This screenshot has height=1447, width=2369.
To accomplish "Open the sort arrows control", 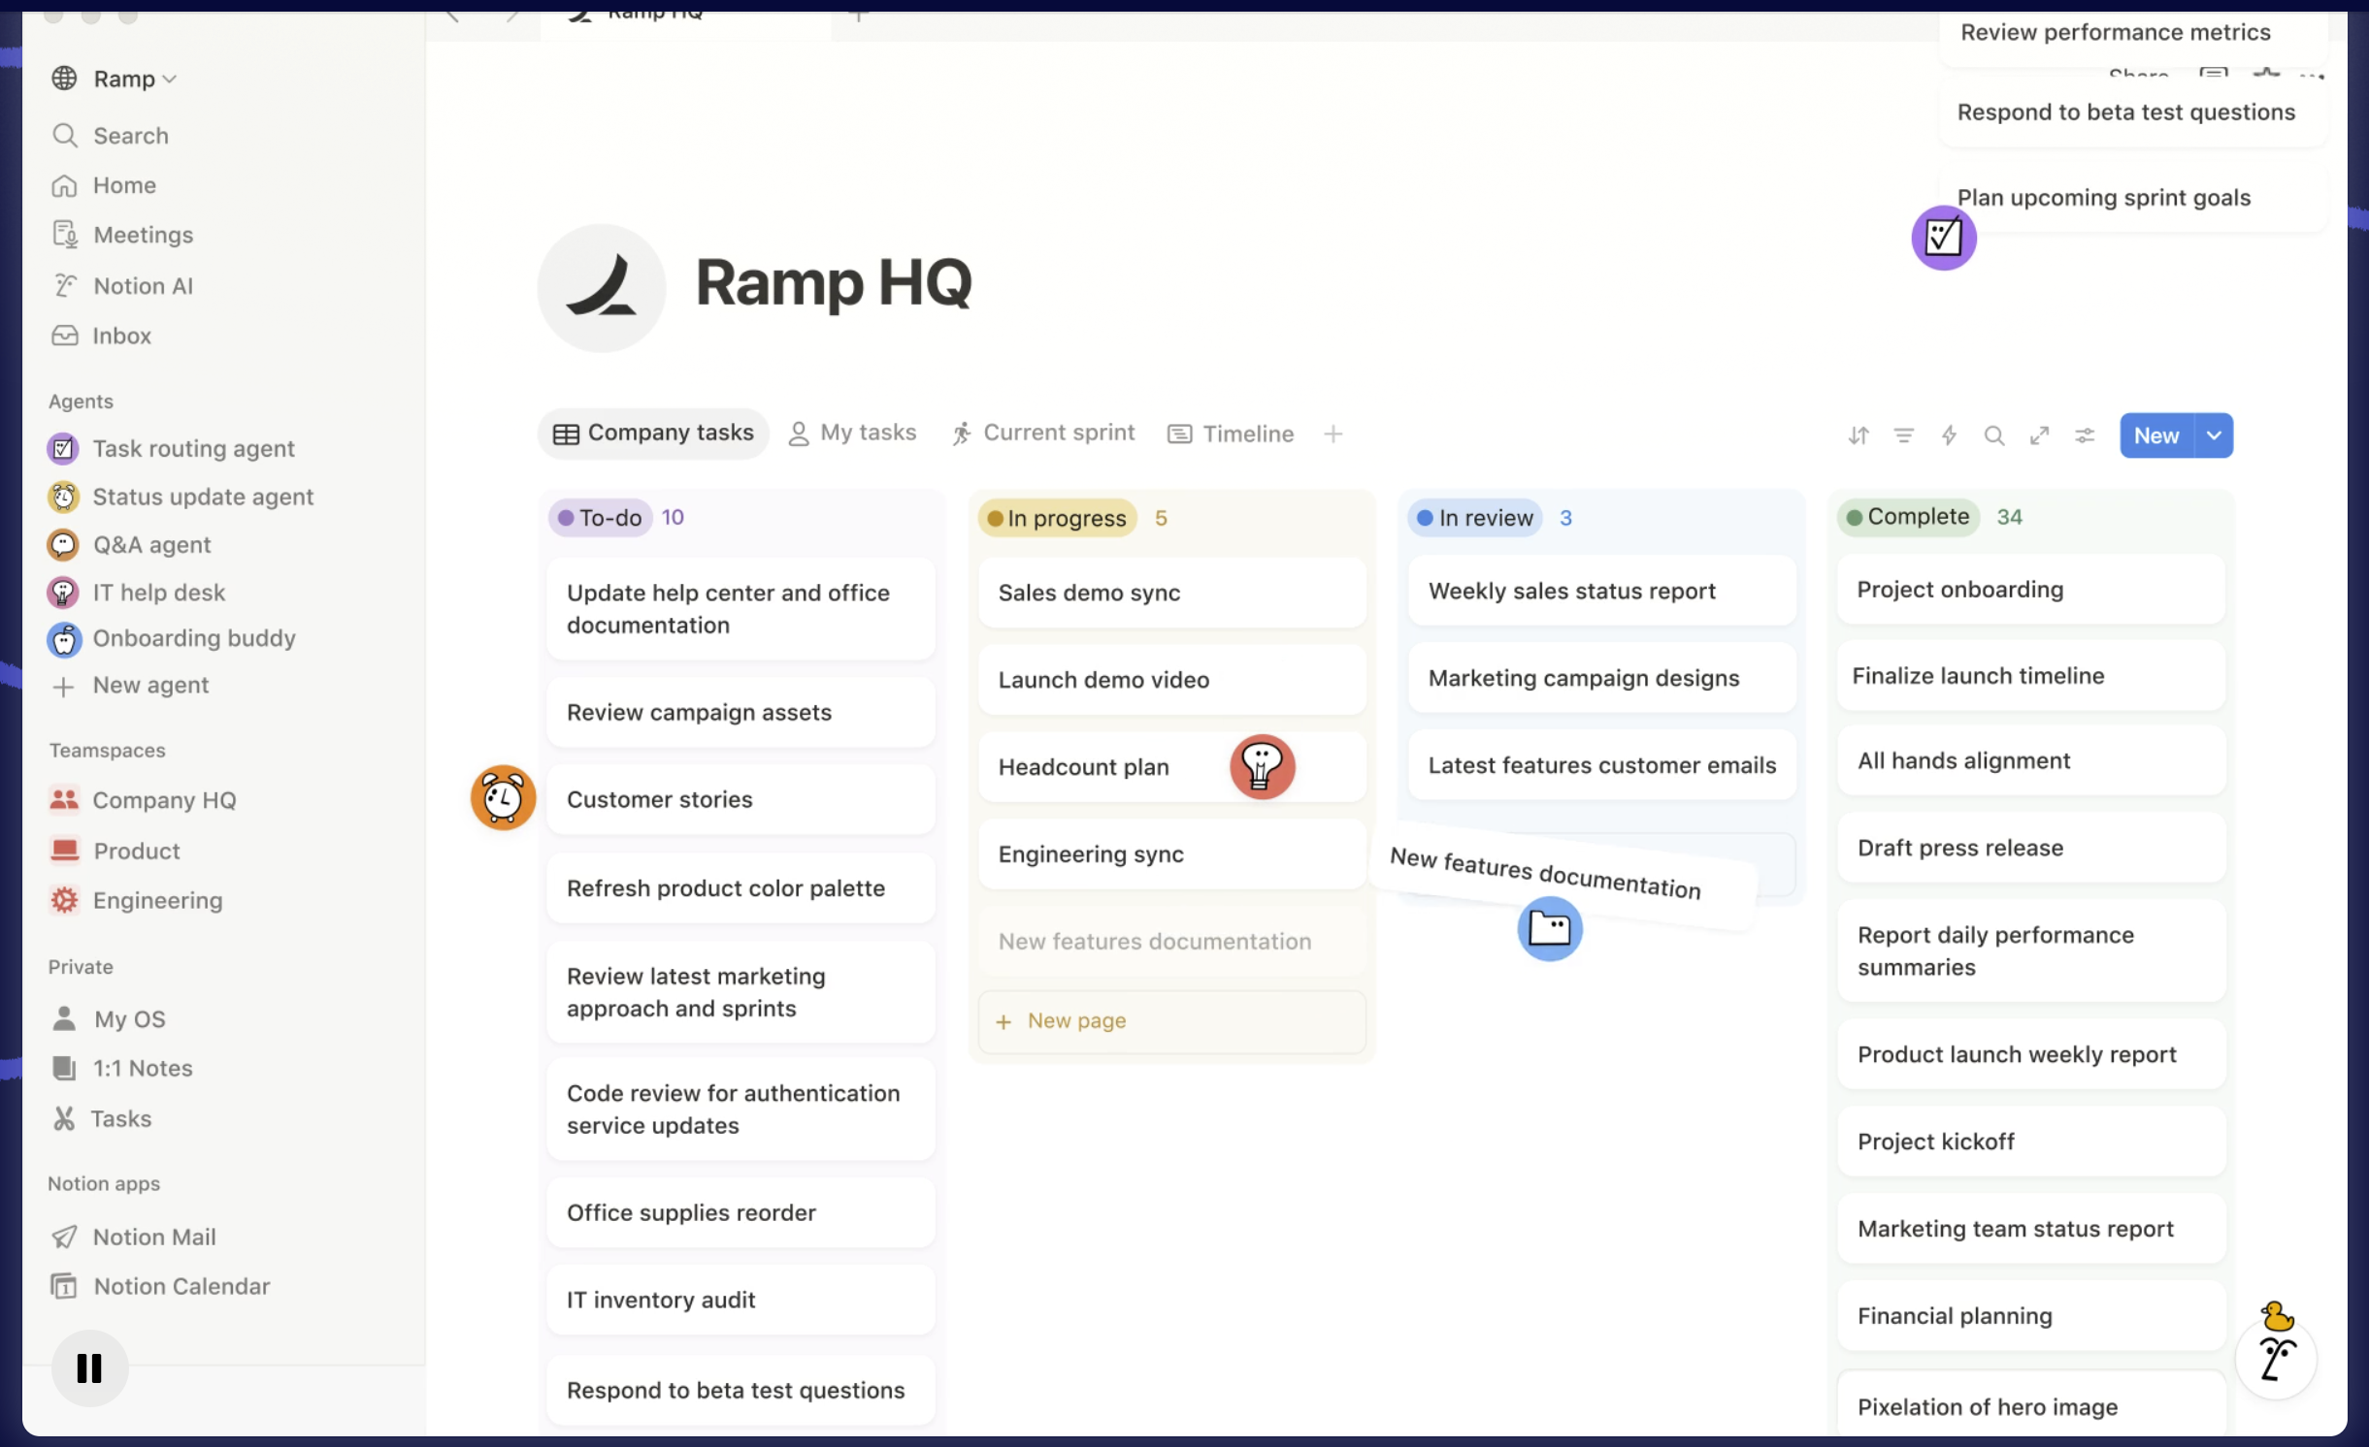I will [x=1859, y=435].
